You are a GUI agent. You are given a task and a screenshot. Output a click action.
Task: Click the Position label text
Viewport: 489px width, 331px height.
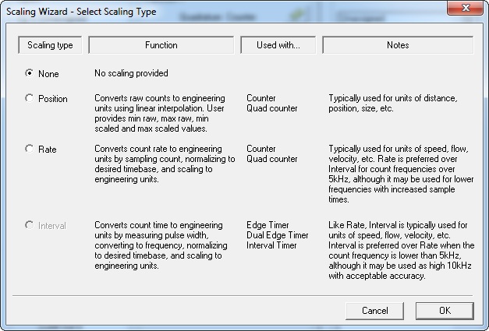click(53, 99)
